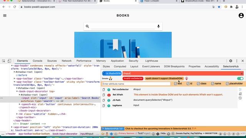
Task: Select the input#input breadcrumb entry
Action: coord(87,134)
